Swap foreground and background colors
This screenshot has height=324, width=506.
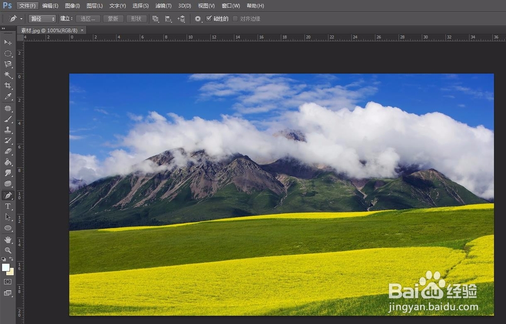pyautogui.click(x=11, y=259)
